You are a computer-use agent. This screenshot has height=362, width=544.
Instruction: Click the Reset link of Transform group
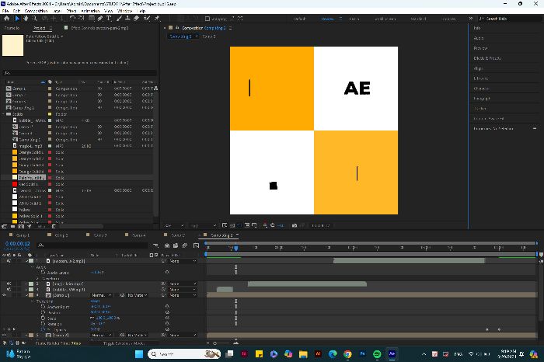click(95, 301)
